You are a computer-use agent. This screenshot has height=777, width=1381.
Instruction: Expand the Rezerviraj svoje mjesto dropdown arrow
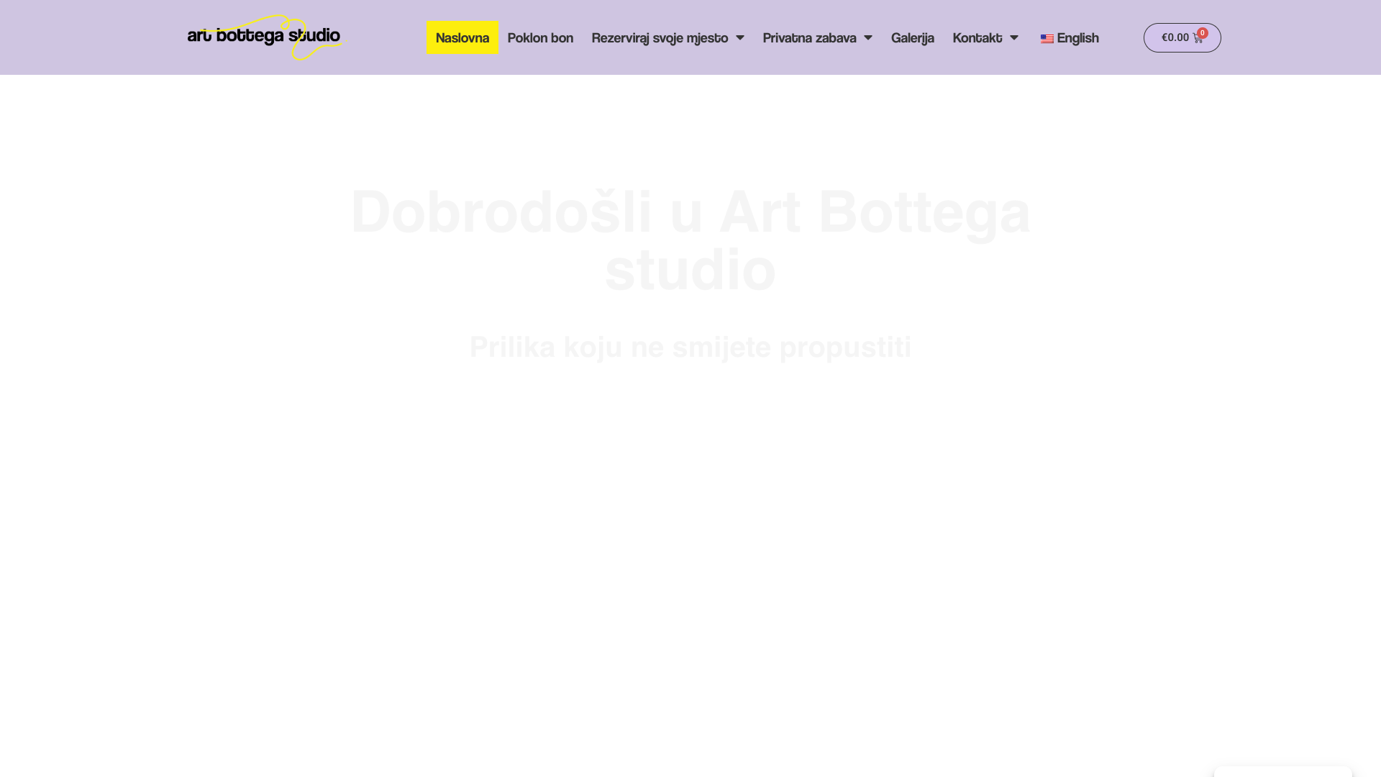pyautogui.click(x=740, y=37)
